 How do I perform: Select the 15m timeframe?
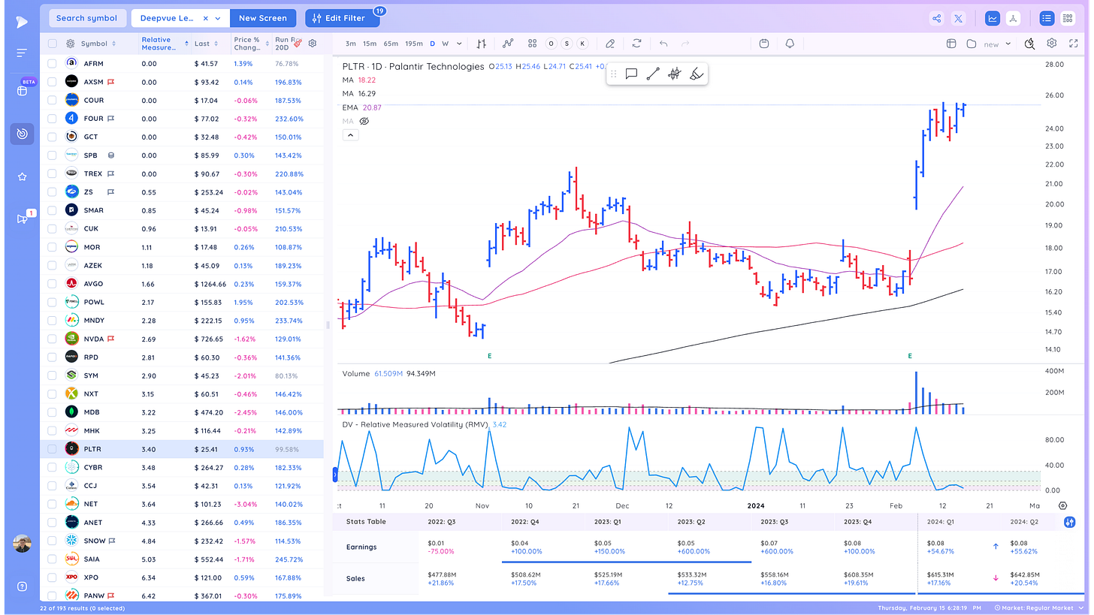370,44
